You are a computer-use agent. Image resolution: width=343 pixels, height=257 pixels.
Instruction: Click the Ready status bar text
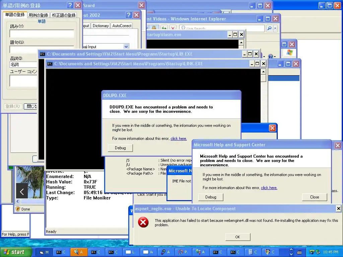[51, 232]
